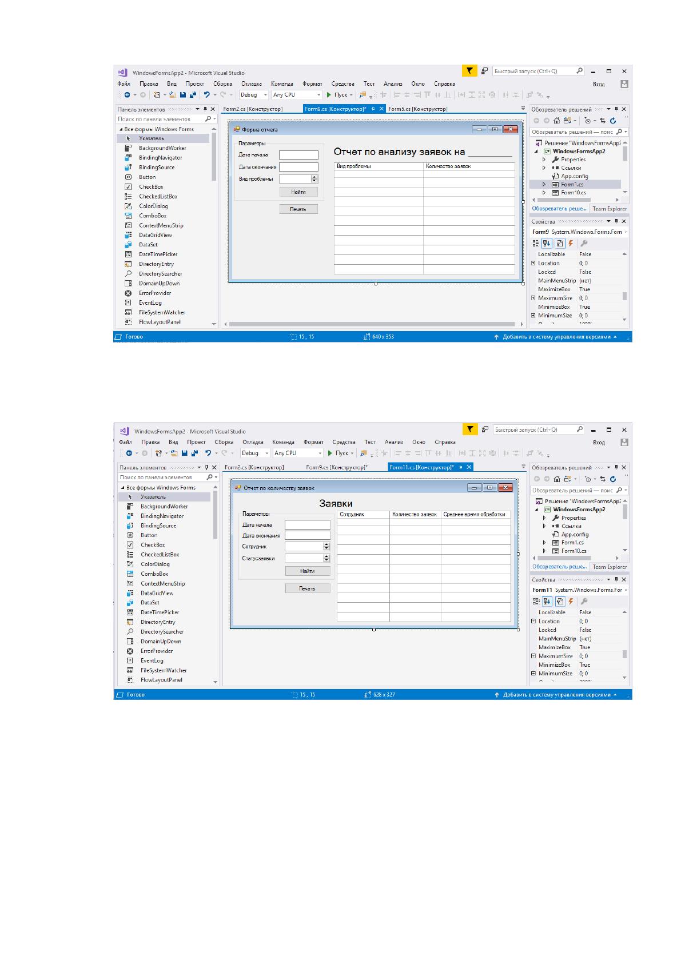Image resolution: width=681 pixels, height=963 pixels.
Task: Click the yellow notification flag in Form9 window
Action: point(469,71)
